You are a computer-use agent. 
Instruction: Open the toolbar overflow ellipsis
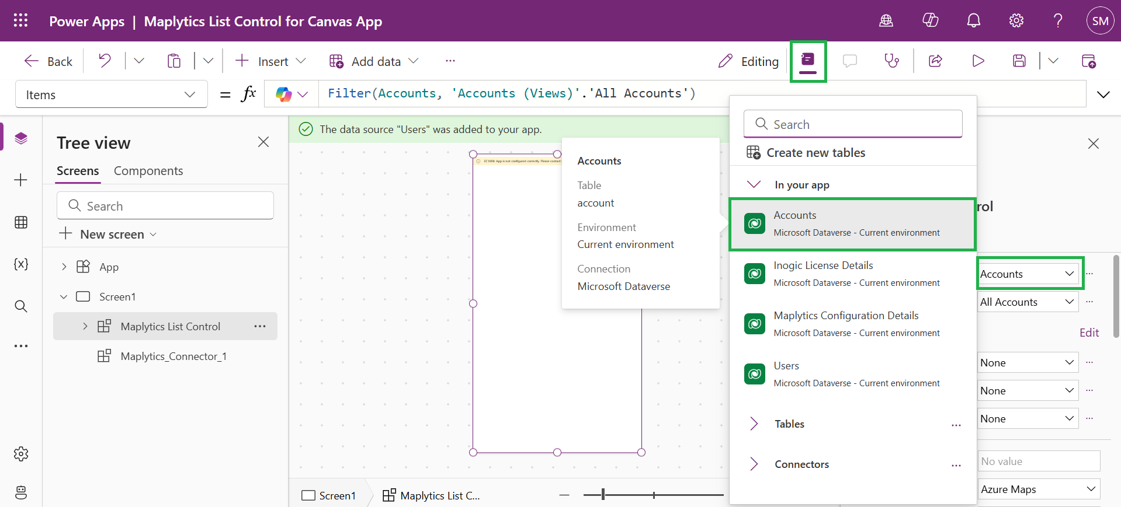[450, 61]
